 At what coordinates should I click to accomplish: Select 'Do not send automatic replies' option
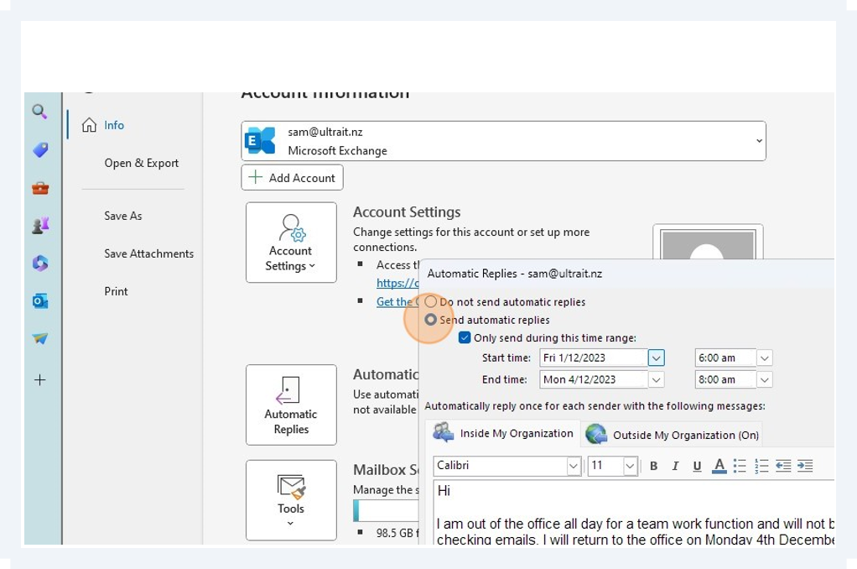[431, 301]
